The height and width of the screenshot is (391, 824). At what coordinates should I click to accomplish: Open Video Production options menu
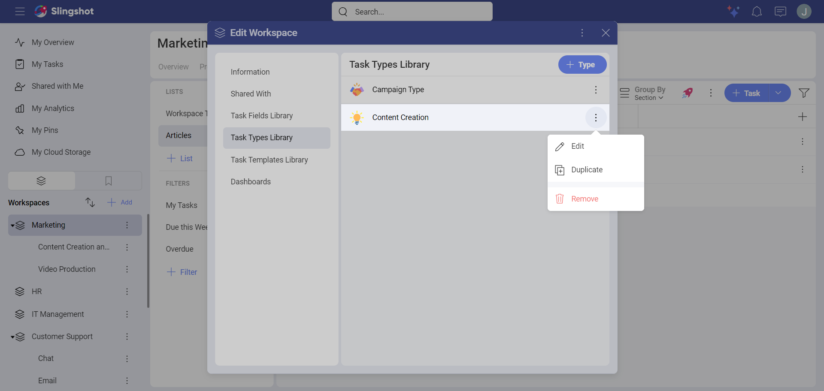pyautogui.click(x=127, y=269)
